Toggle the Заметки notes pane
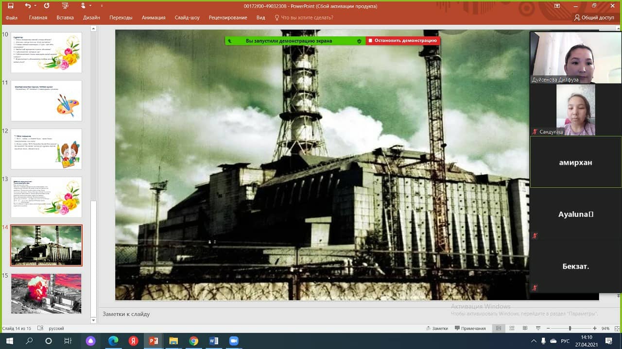This screenshot has width=622, height=349. click(x=436, y=329)
